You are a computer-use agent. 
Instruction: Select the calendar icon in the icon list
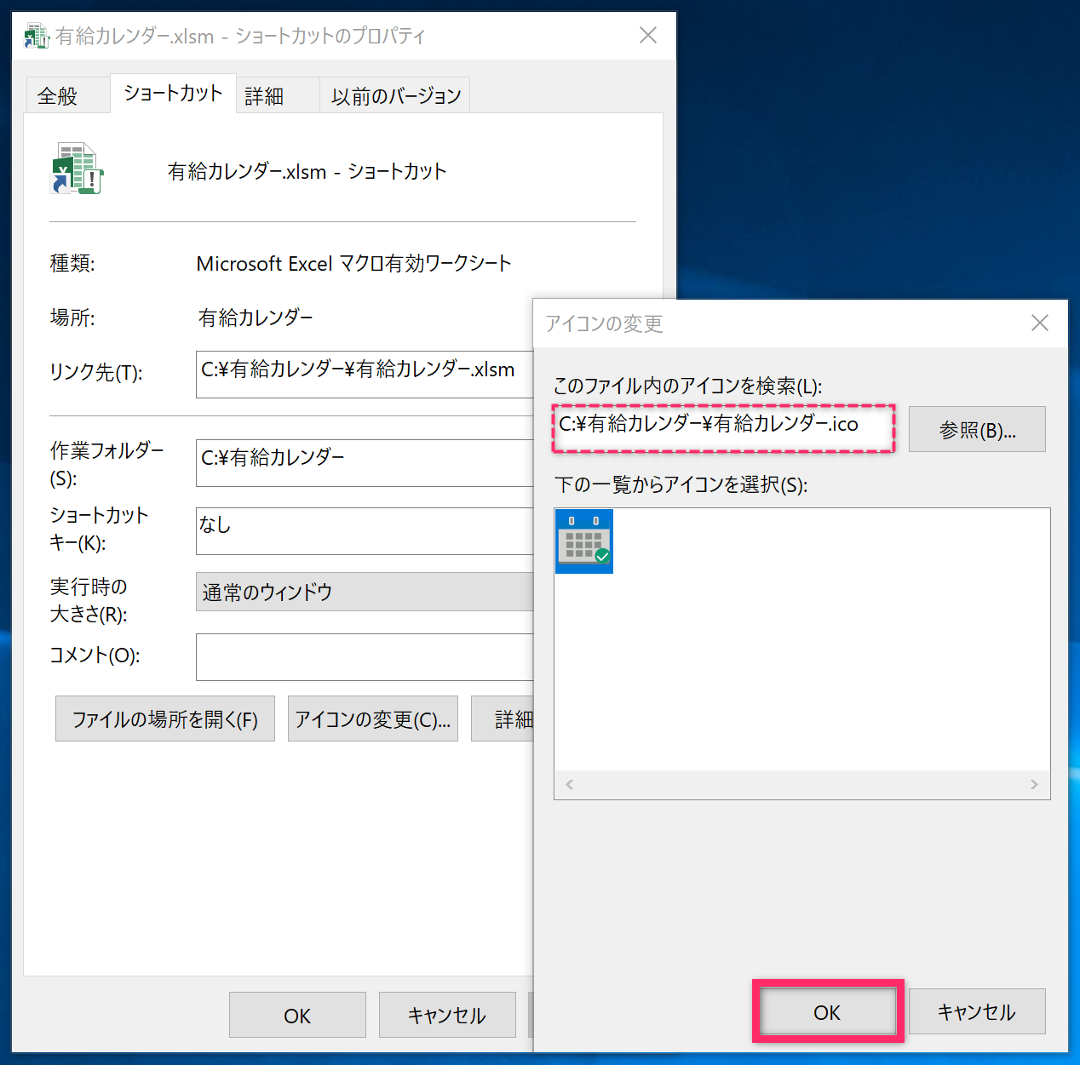click(584, 541)
